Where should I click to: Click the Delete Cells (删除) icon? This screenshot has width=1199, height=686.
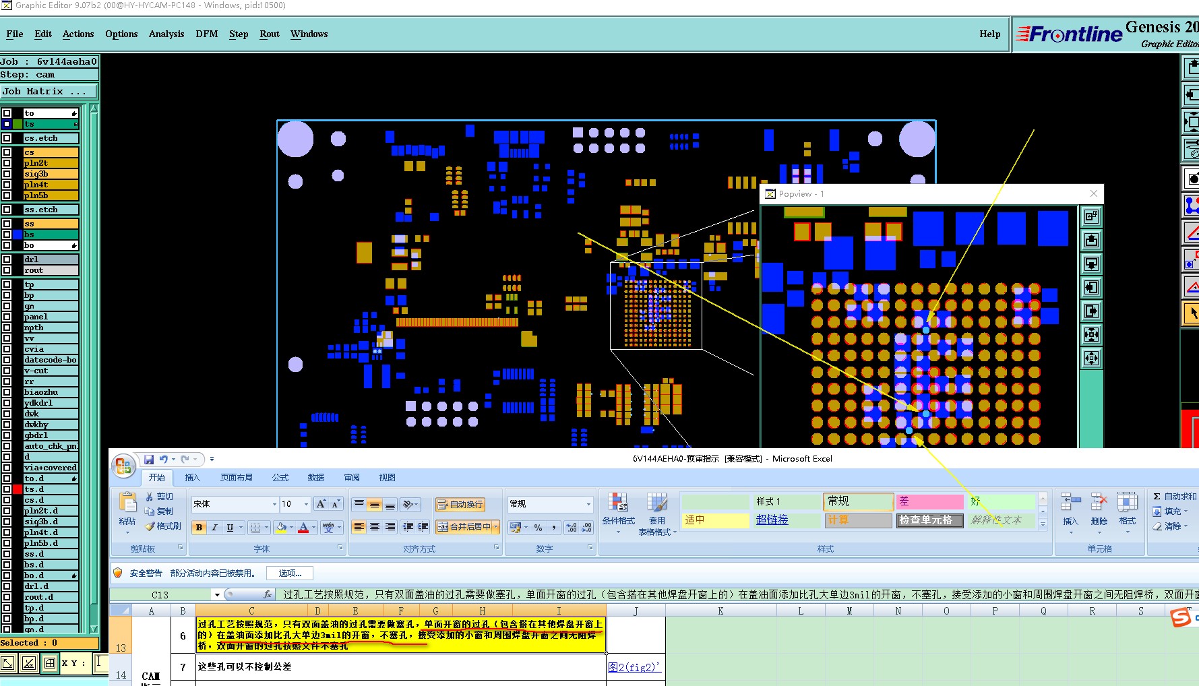[1099, 502]
